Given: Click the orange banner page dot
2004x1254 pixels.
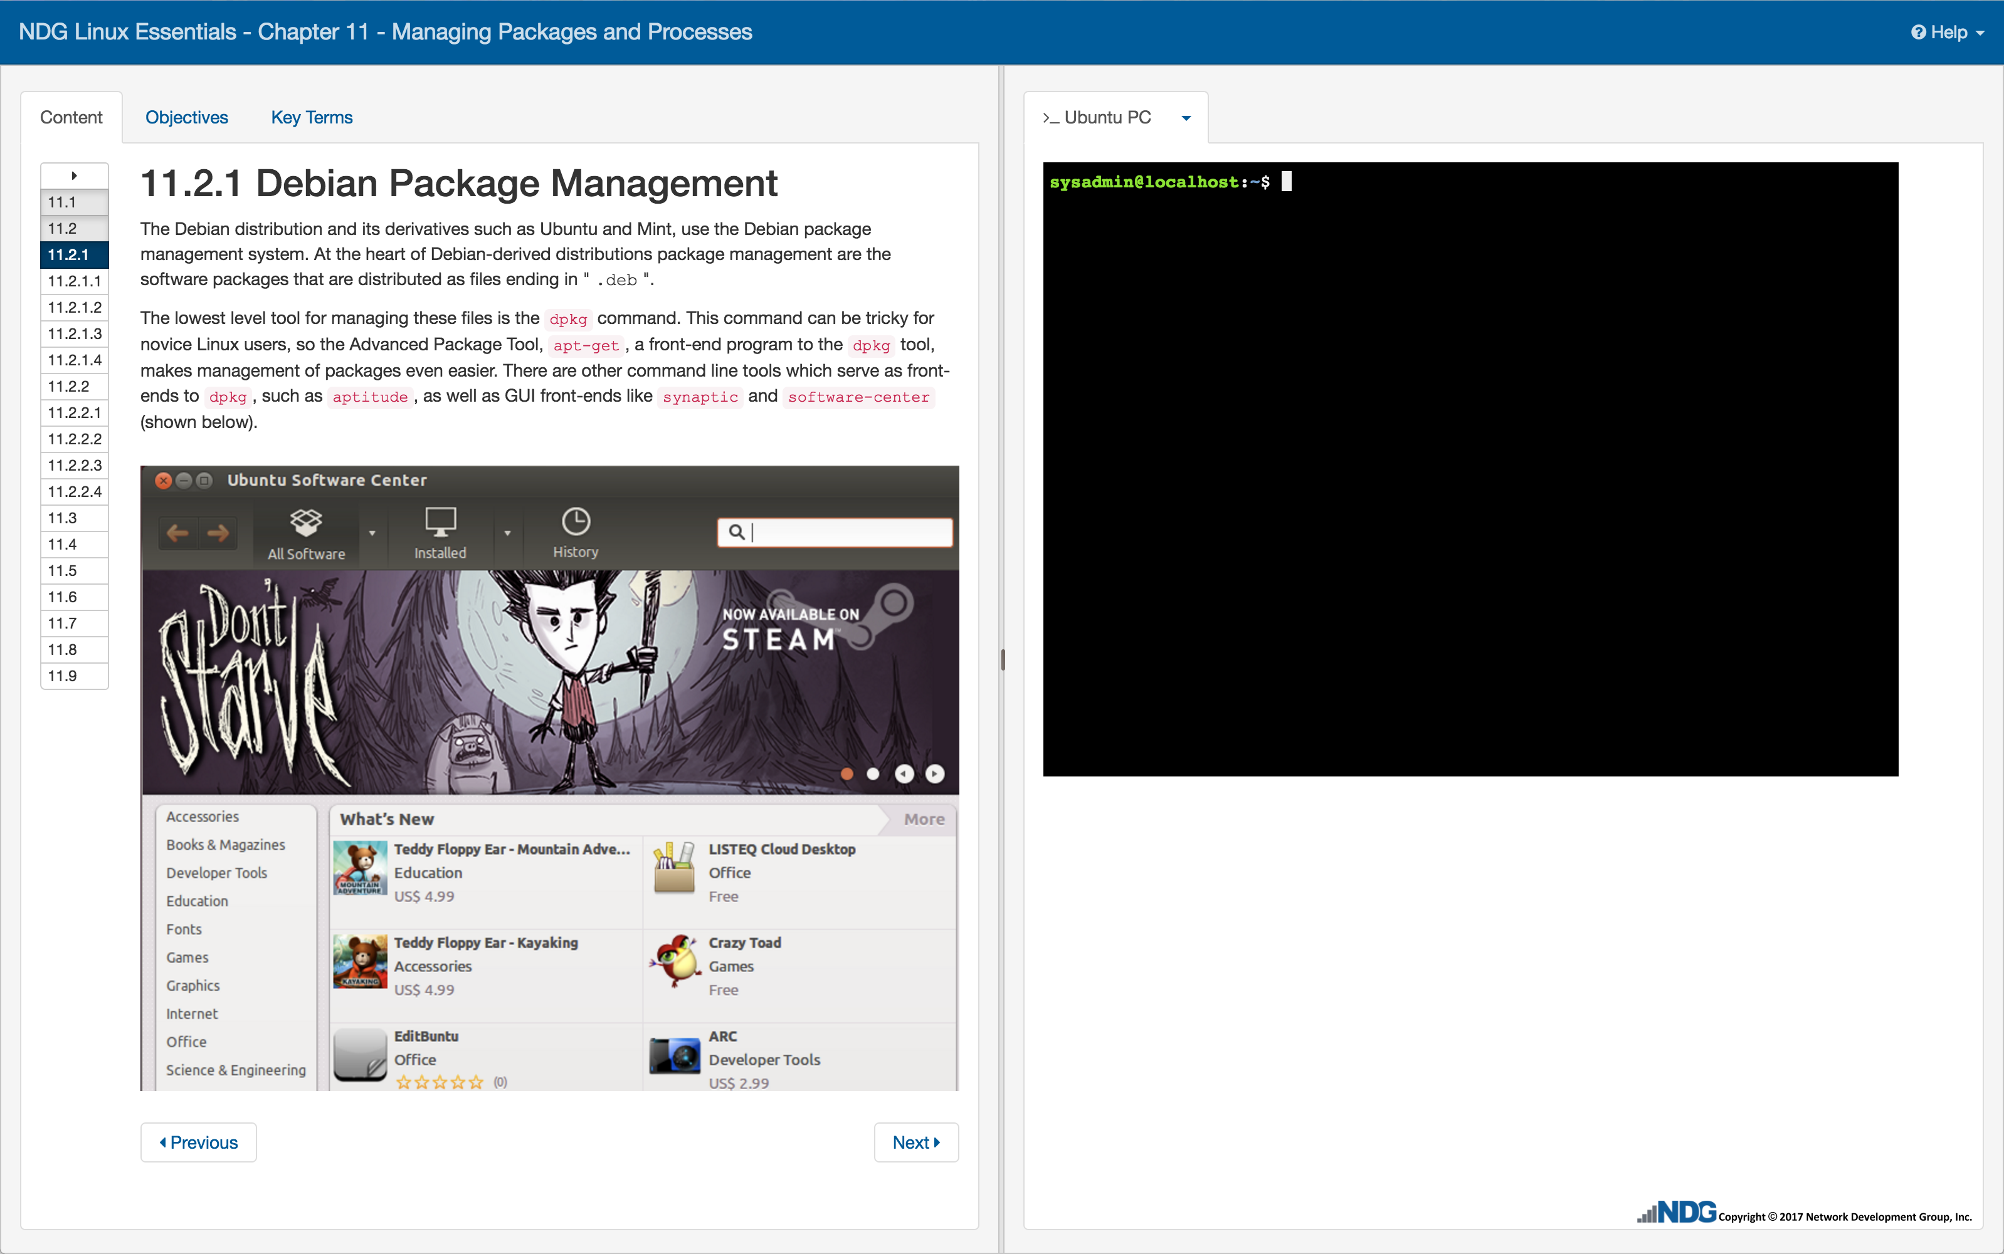Looking at the screenshot, I should [x=846, y=774].
